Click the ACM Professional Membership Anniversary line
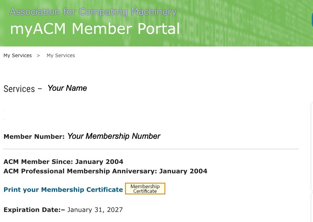 (105, 171)
